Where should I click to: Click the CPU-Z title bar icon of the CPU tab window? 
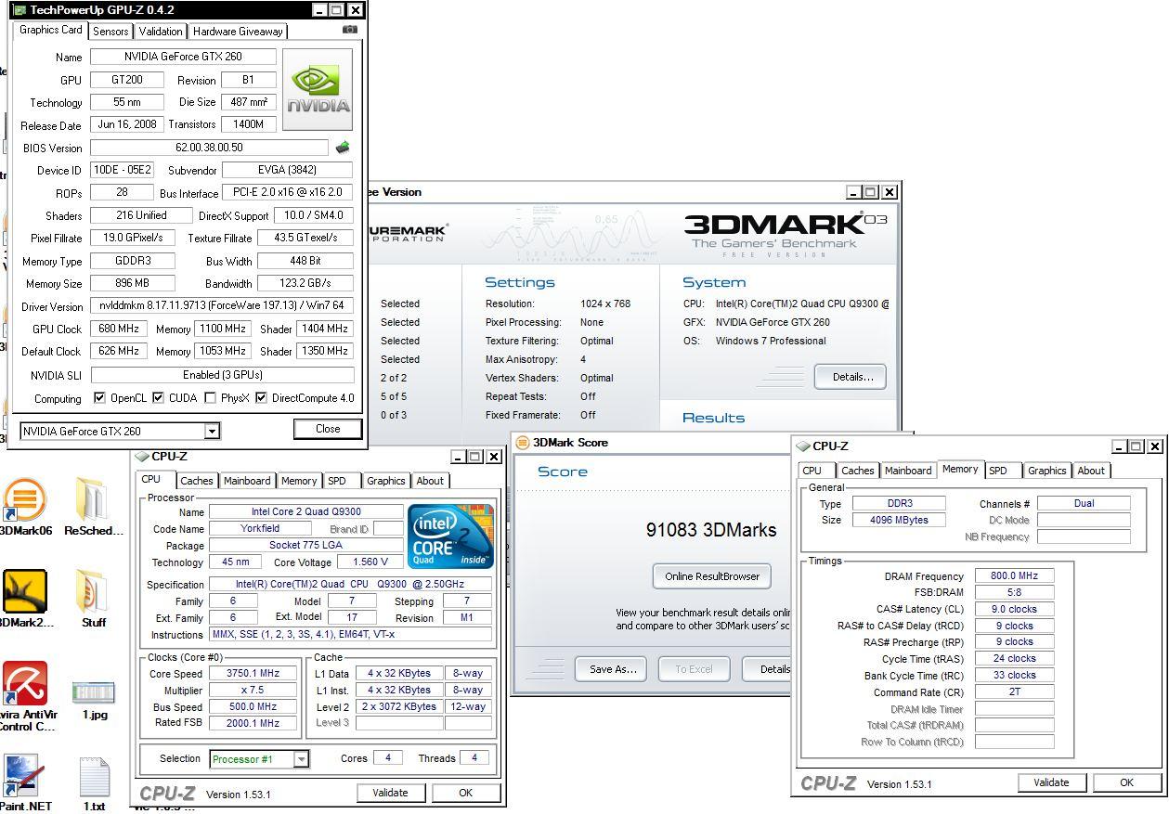pos(142,457)
